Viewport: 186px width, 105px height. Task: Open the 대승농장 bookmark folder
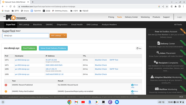[84, 11]
